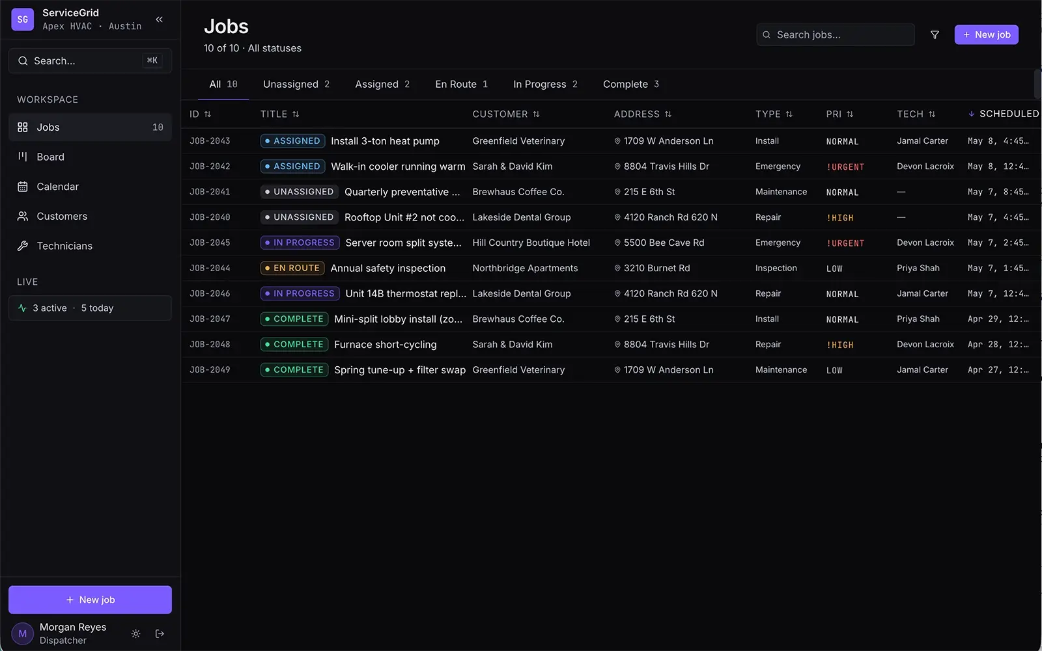
Task: Sort by ID column
Action: click(x=200, y=114)
